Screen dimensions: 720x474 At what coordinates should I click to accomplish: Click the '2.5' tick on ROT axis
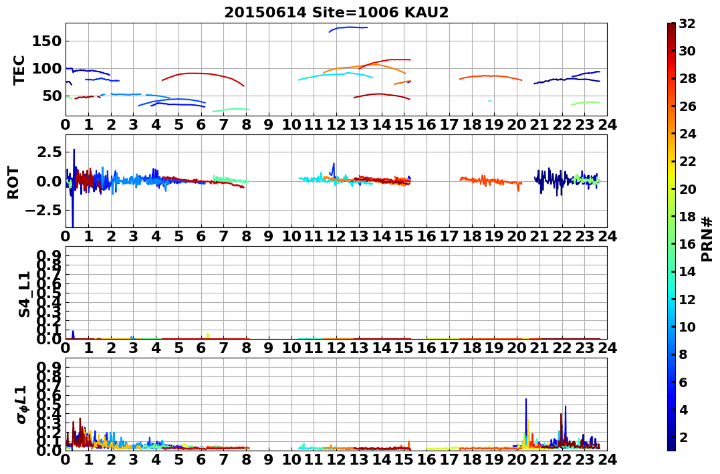pos(49,152)
